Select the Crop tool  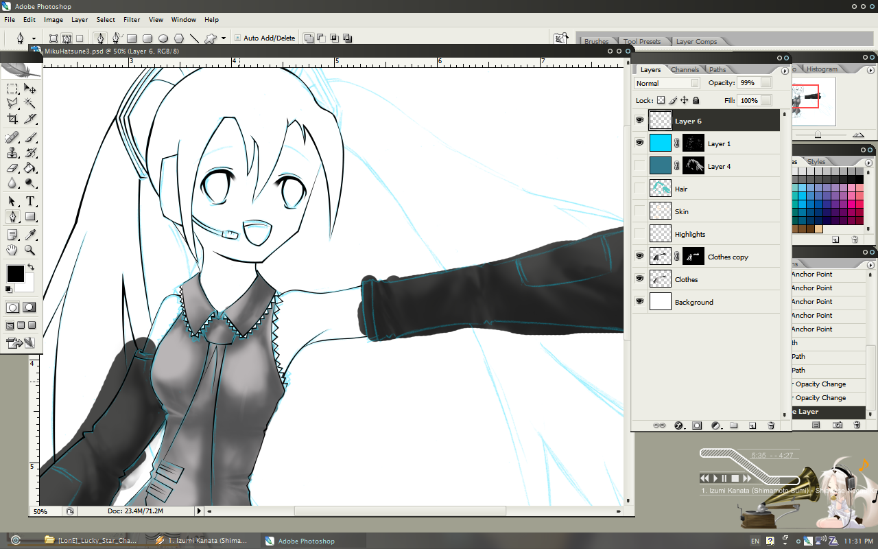(x=12, y=118)
